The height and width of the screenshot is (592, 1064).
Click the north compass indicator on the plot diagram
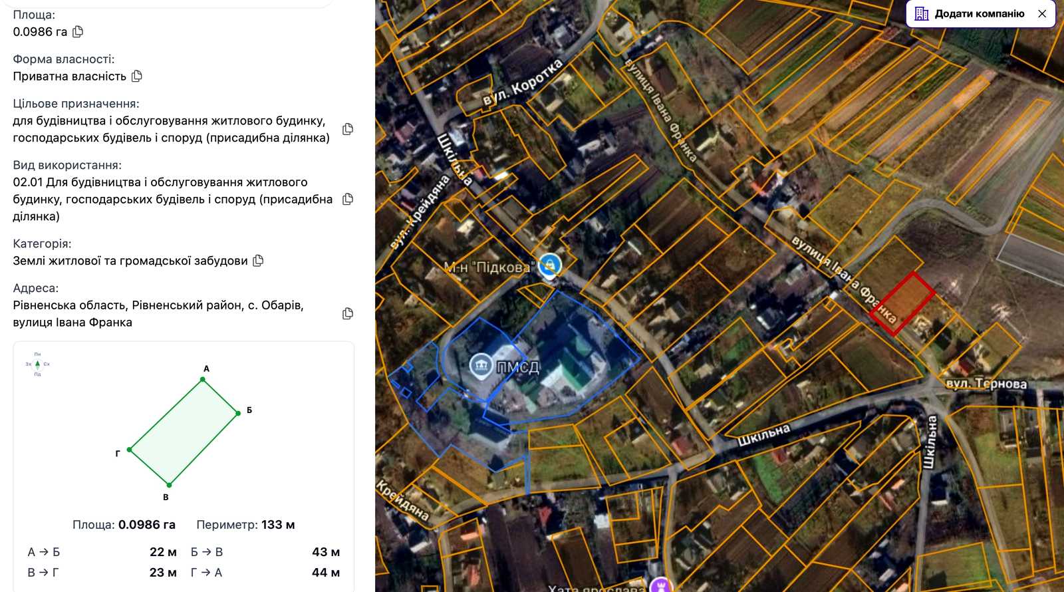point(38,365)
